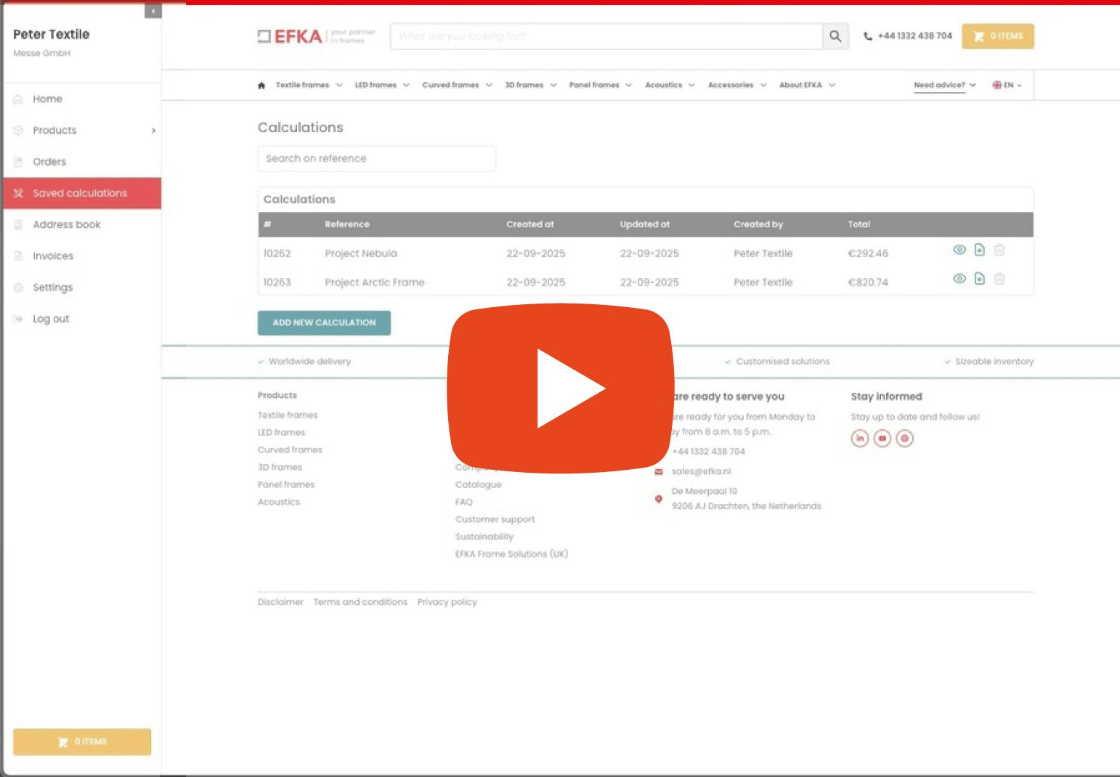Expand the Products submenu arrow in sidebar
The width and height of the screenshot is (1120, 777).
153,131
